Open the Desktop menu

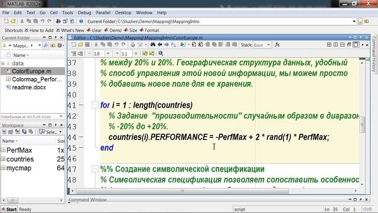(x=123, y=12)
